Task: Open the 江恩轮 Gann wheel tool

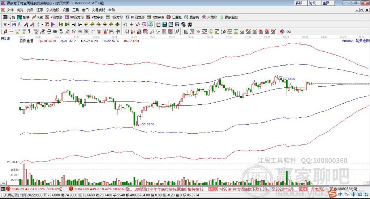Action: point(174,17)
